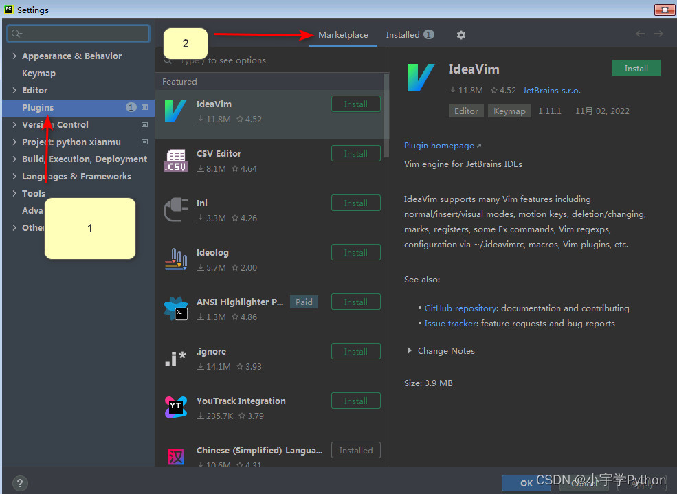677x494 pixels.
Task: Expand the Editor settings node
Action: click(x=14, y=90)
